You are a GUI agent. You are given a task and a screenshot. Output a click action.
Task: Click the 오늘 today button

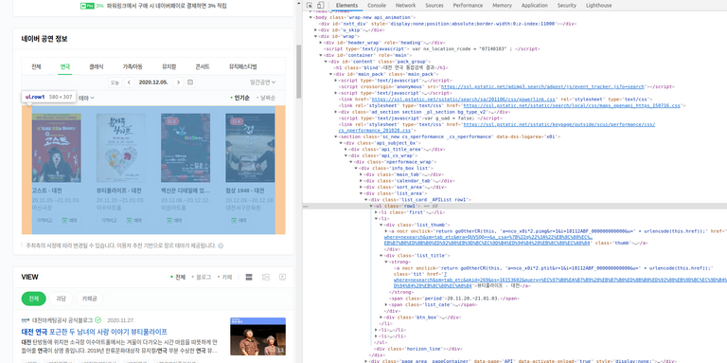[115, 82]
